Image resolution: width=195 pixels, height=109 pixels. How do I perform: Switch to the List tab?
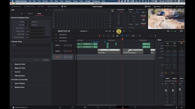(22, 13)
